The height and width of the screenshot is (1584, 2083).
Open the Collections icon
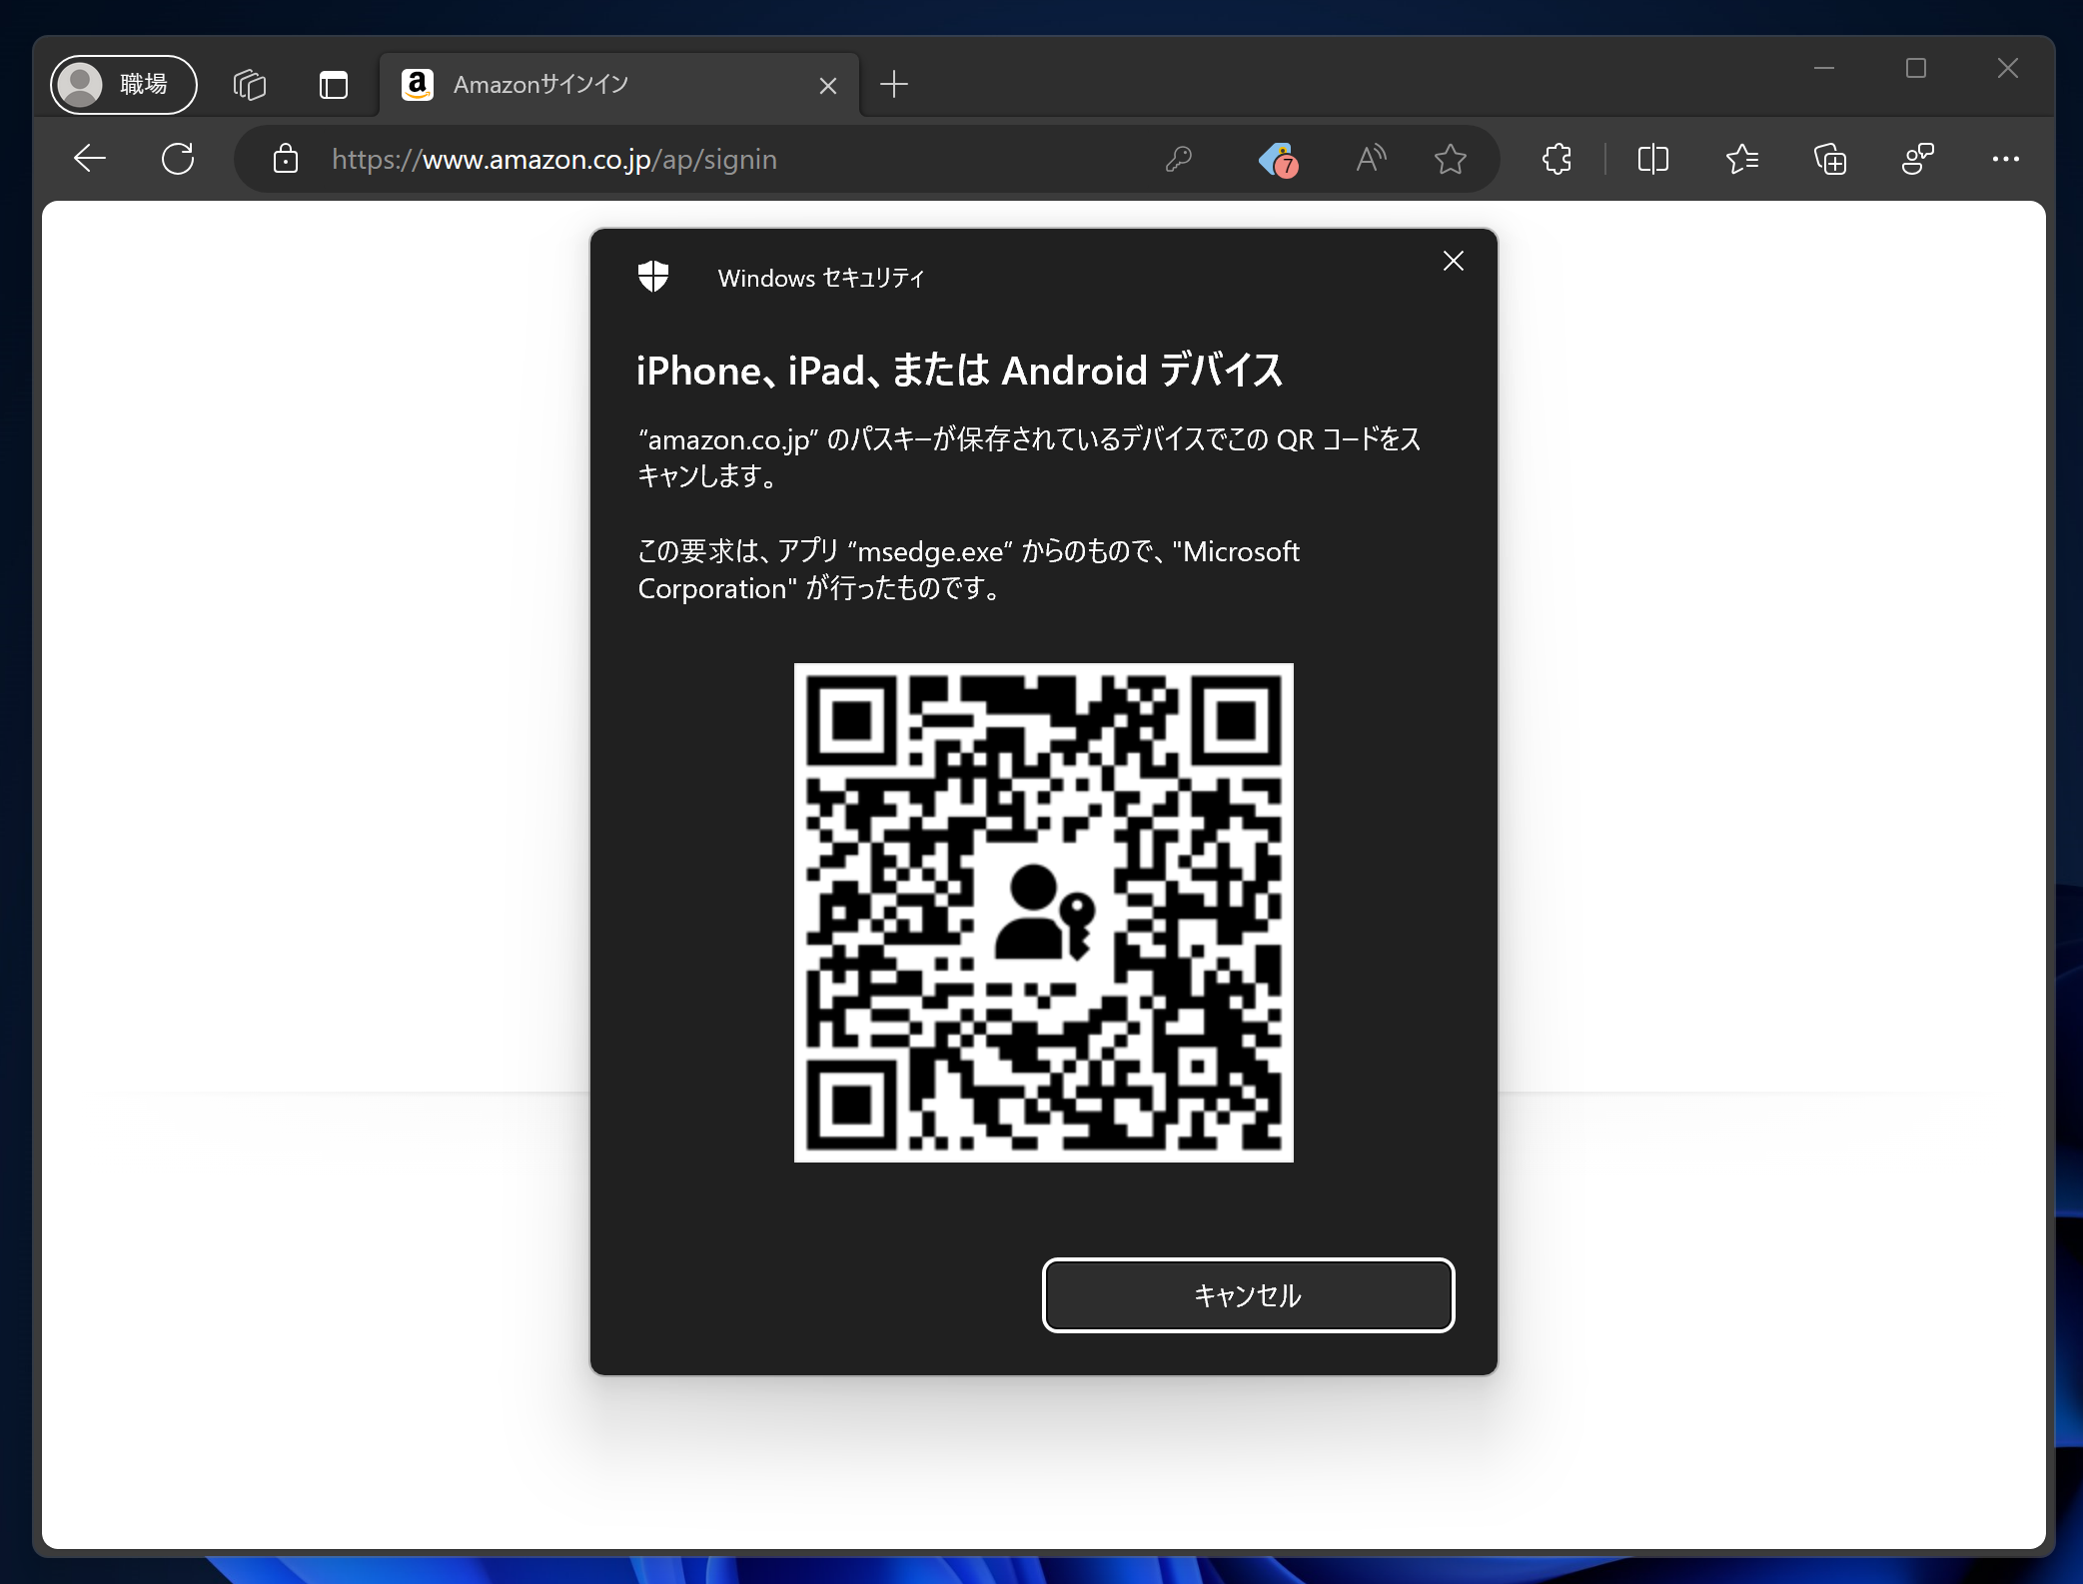(1829, 159)
